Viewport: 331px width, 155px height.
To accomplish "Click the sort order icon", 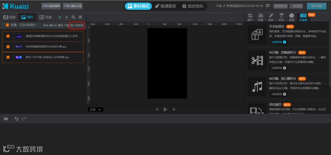I will click(x=60, y=17).
